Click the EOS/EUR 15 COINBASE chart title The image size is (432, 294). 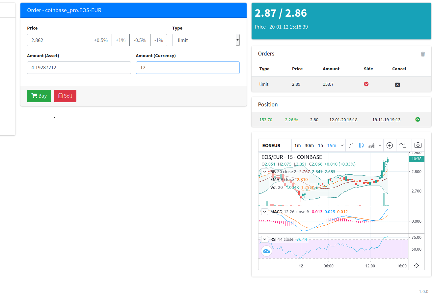292,157
